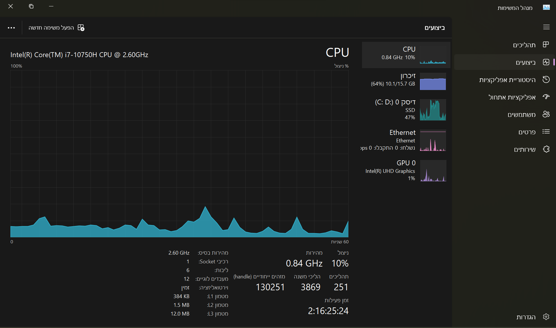556x328 pixels.
Task: Select the GPU 0 mini graph thumbnail
Action: click(433, 171)
